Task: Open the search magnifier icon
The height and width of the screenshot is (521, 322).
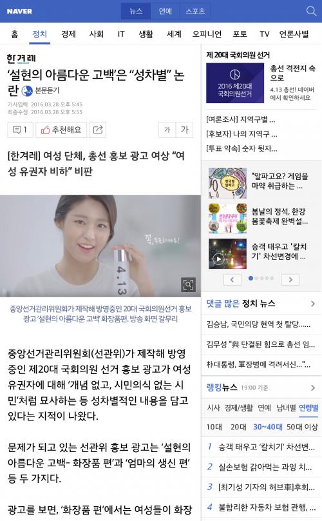Action: [311, 12]
